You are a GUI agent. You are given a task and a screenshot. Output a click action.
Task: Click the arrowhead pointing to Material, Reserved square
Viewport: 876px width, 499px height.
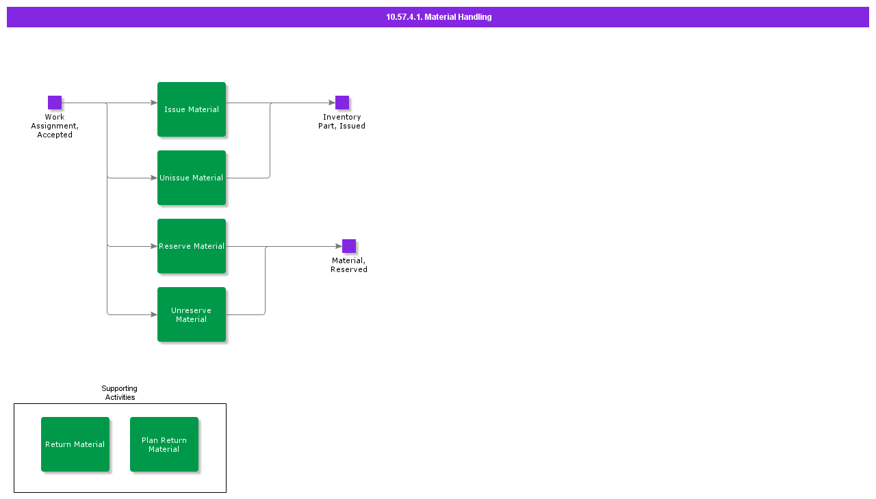tap(339, 247)
